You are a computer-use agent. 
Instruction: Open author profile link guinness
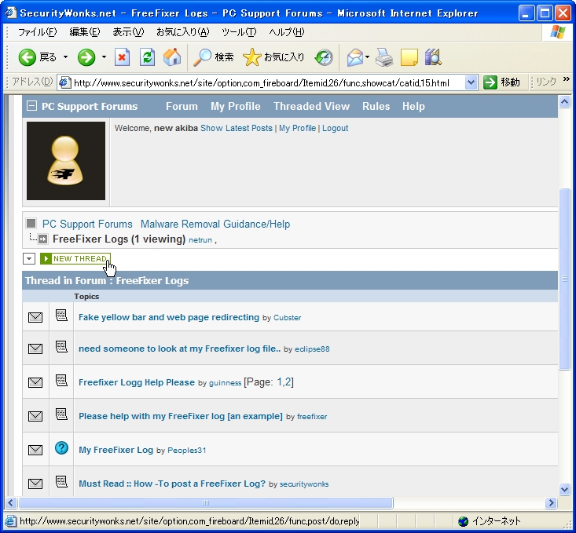pyautogui.click(x=225, y=383)
